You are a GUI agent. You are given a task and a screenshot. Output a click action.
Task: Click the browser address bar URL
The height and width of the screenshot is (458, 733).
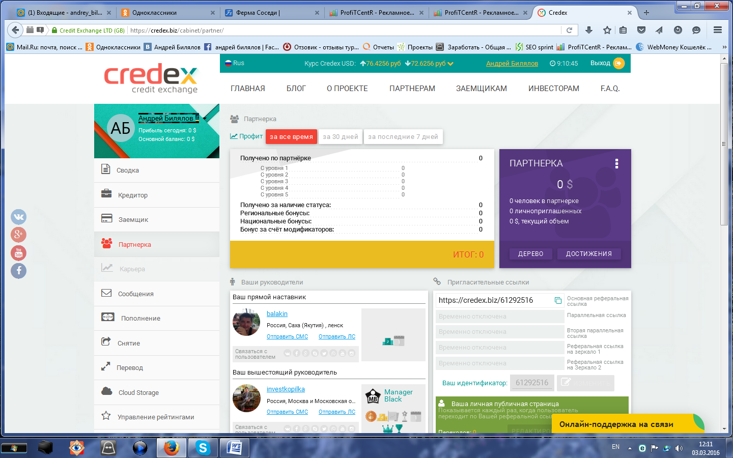pos(177,31)
